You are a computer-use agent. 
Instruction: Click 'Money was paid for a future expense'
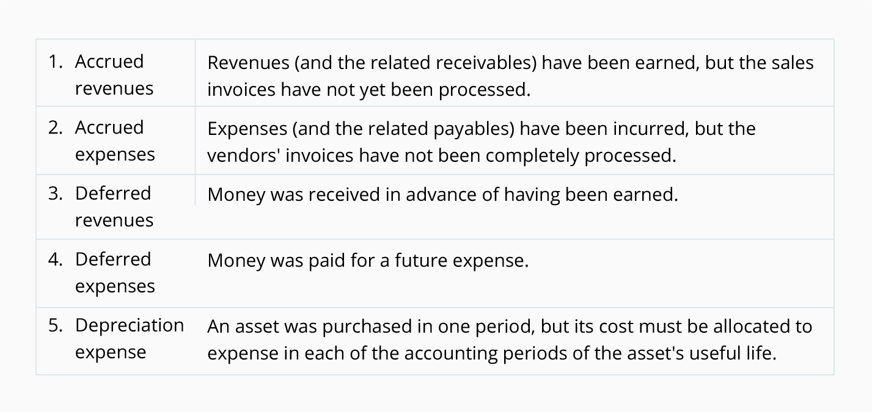367,261
